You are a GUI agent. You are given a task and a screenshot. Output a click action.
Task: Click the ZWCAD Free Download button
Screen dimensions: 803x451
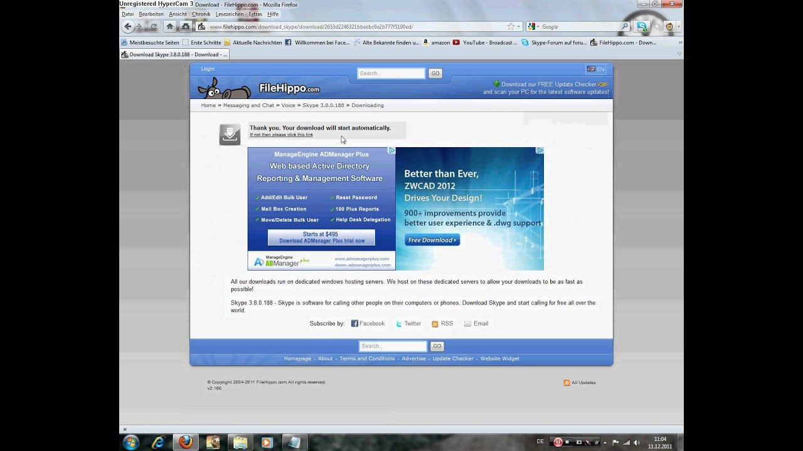(x=432, y=240)
